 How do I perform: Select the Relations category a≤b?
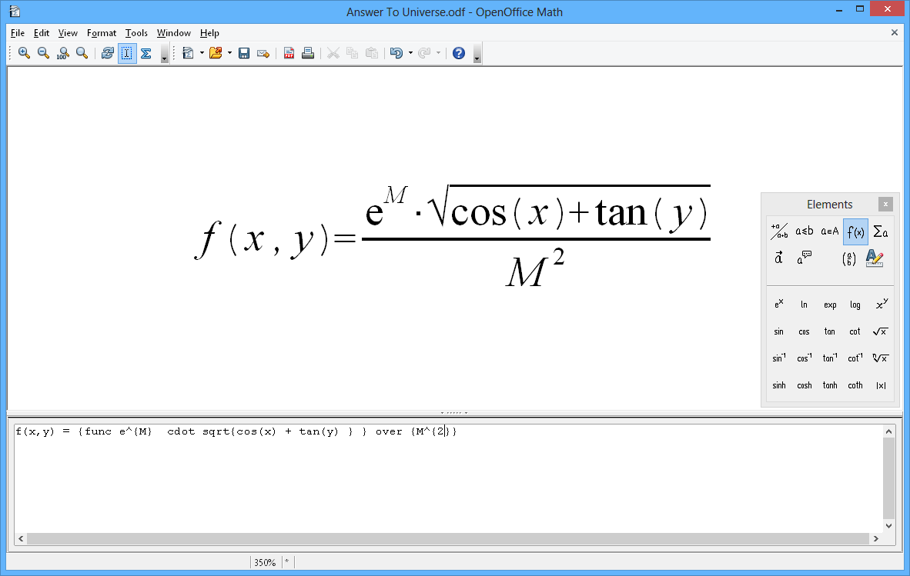tap(803, 231)
